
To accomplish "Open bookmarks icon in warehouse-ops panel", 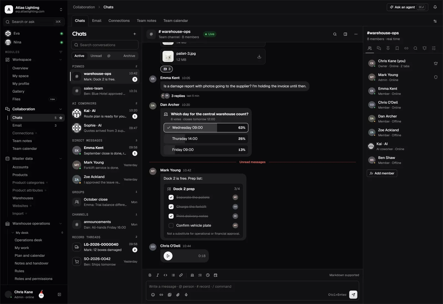I will tap(397, 48).
